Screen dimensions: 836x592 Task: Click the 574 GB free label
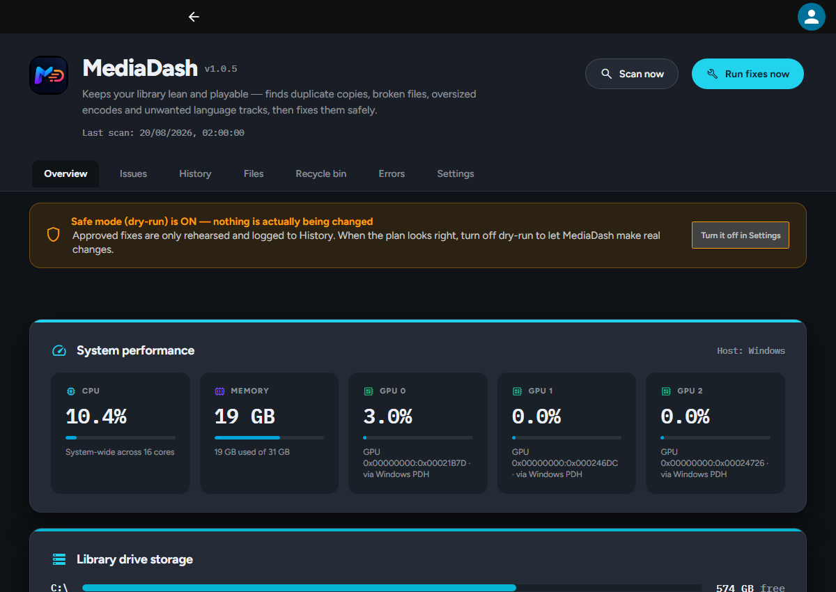[750, 588]
